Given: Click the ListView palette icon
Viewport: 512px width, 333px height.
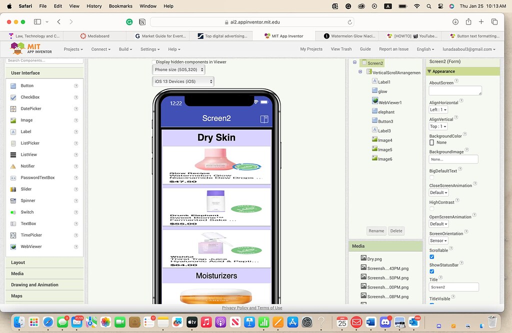Looking at the screenshot, I should point(13,154).
